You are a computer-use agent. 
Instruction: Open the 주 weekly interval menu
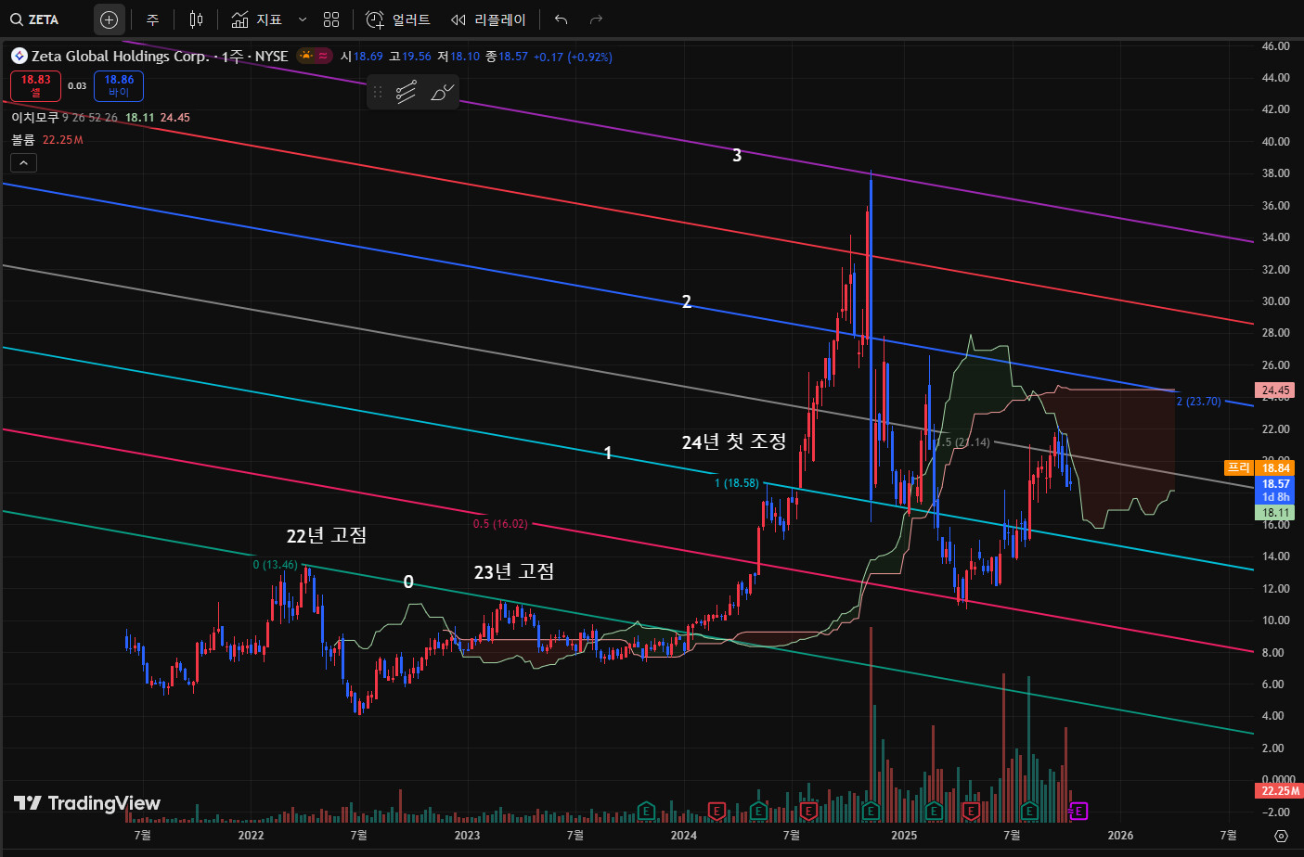[x=153, y=19]
